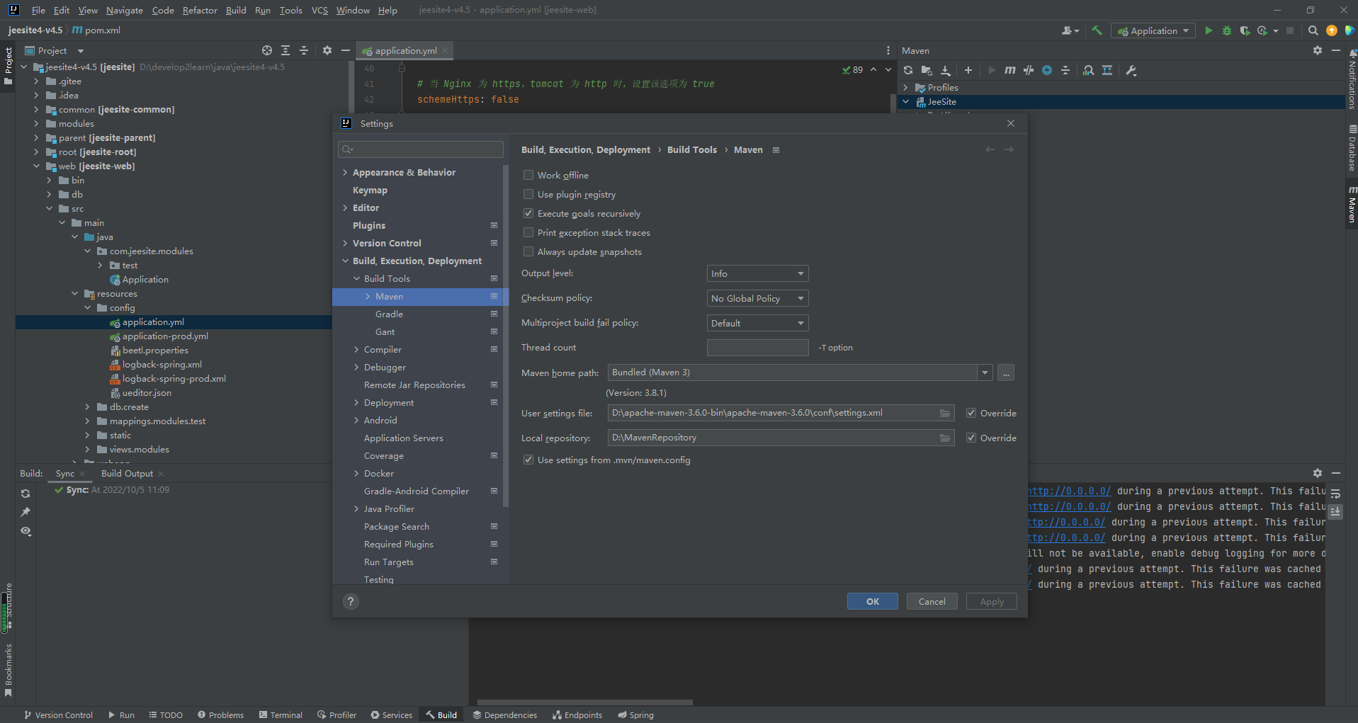
Task: Click pin icon in Build panel
Action: (x=26, y=512)
